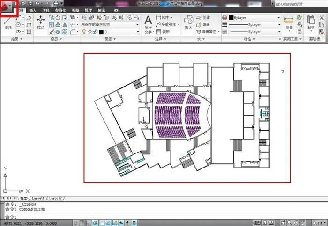Switch to the Insert (插入) ribbon tab
The image size is (328, 226).
(x=33, y=10)
